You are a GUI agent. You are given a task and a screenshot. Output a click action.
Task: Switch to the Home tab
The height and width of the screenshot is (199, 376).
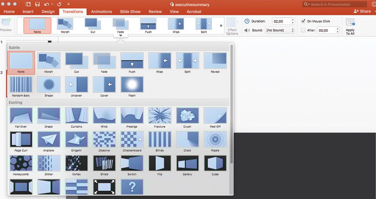9,11
